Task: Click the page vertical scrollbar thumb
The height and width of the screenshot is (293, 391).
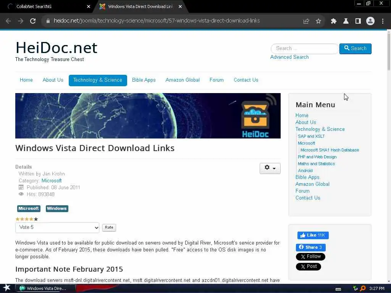Action: coord(389,51)
